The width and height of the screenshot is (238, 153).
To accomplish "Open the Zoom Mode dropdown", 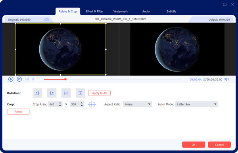I will [197, 104].
